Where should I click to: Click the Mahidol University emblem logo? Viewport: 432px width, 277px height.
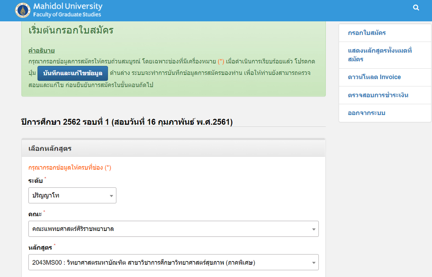pyautogui.click(x=22, y=10)
